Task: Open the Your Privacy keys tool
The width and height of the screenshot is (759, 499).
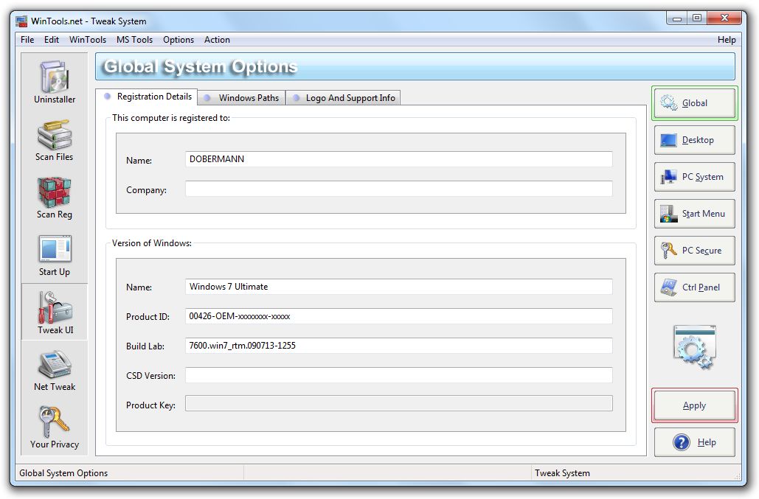Action: tap(55, 428)
